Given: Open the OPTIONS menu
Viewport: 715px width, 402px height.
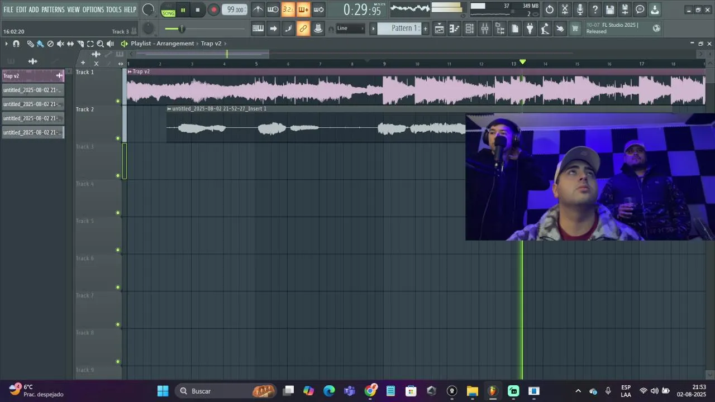Looking at the screenshot, I should coord(93,9).
